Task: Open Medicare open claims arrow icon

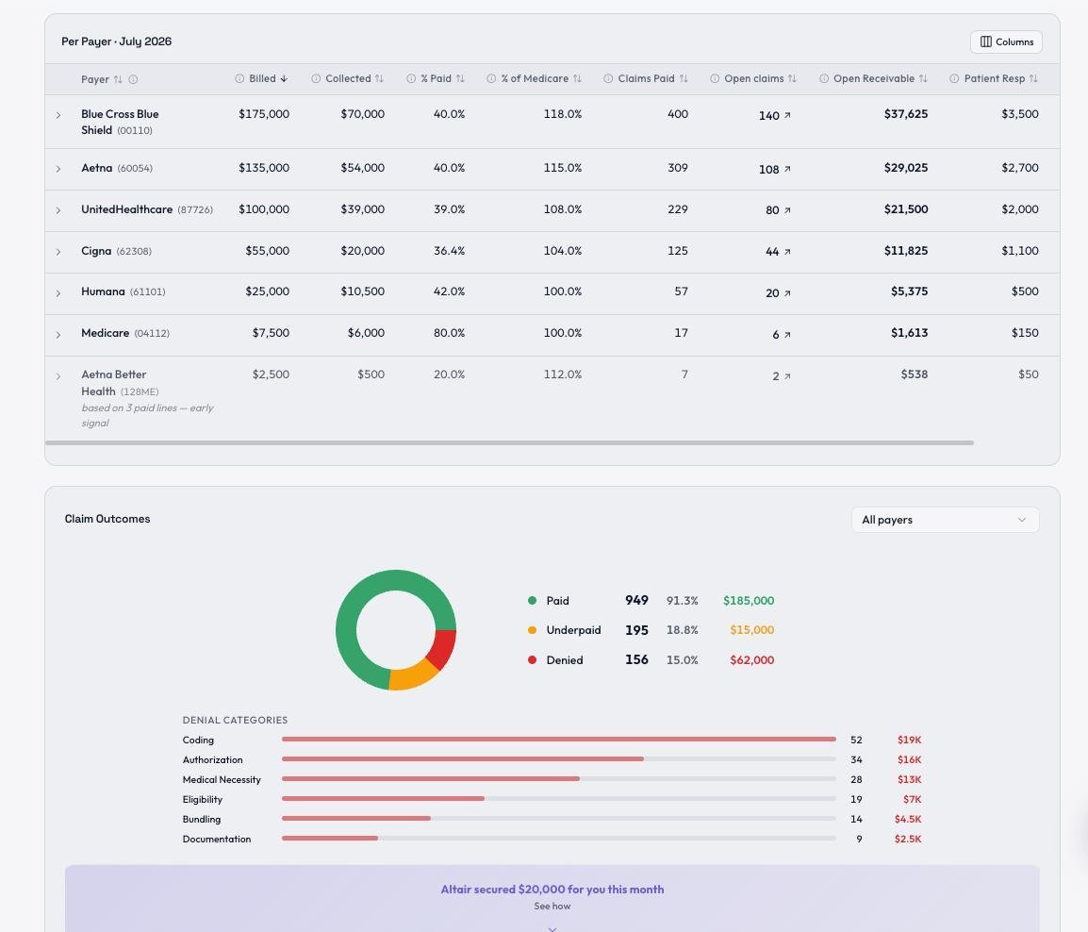Action: pyautogui.click(x=787, y=335)
